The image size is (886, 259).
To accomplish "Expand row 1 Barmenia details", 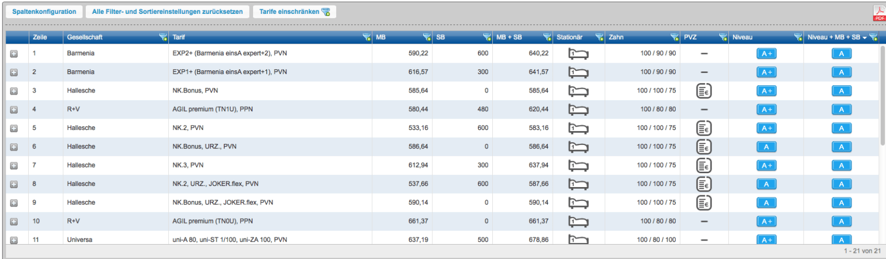I will pos(14,54).
